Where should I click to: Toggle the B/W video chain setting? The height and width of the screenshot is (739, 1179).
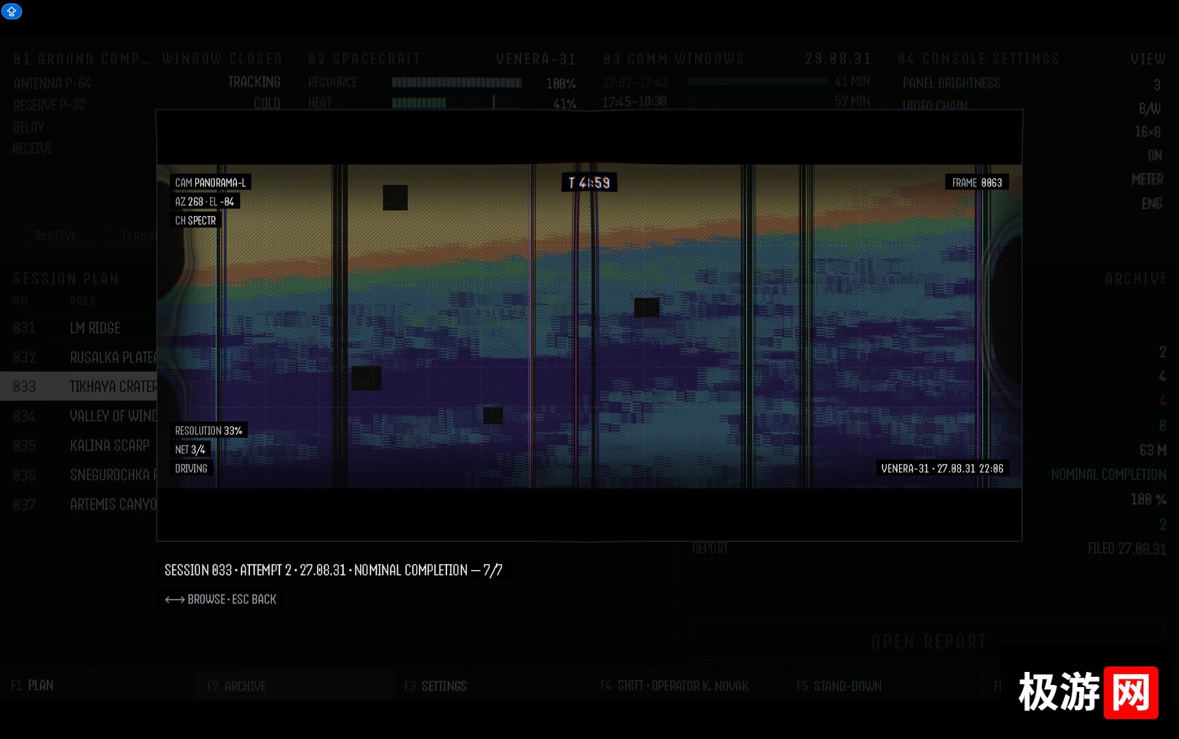click(x=1150, y=109)
